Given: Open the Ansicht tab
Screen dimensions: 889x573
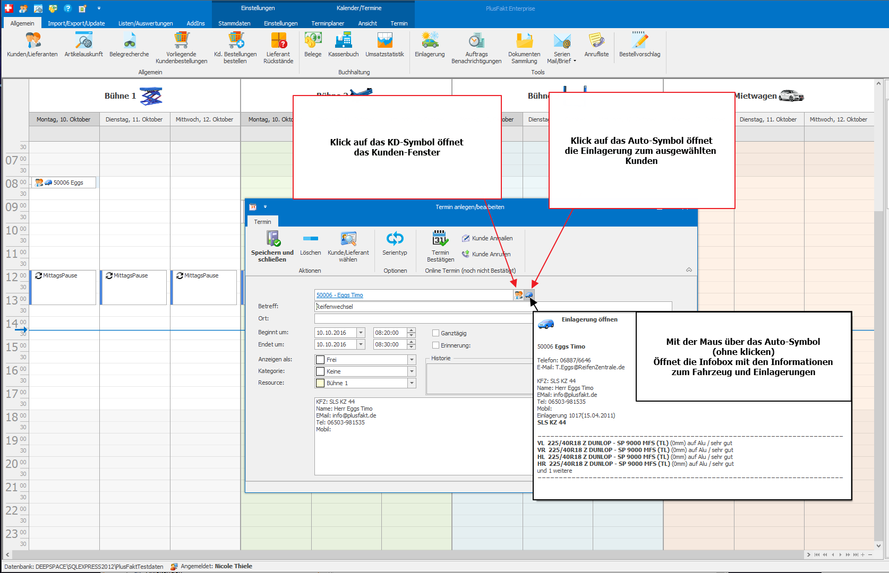Looking at the screenshot, I should (367, 23).
